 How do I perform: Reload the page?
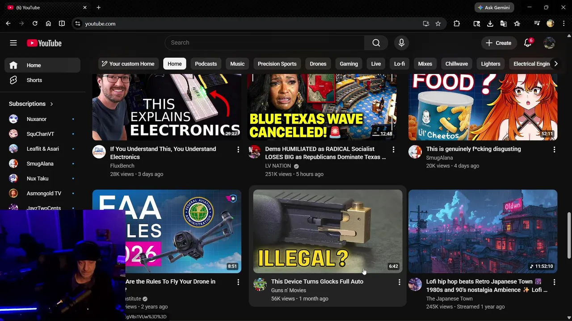(x=35, y=24)
